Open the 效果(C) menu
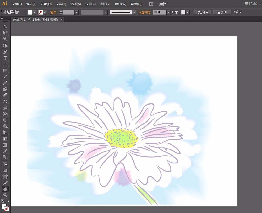The image size is (262, 213). click(90, 4)
